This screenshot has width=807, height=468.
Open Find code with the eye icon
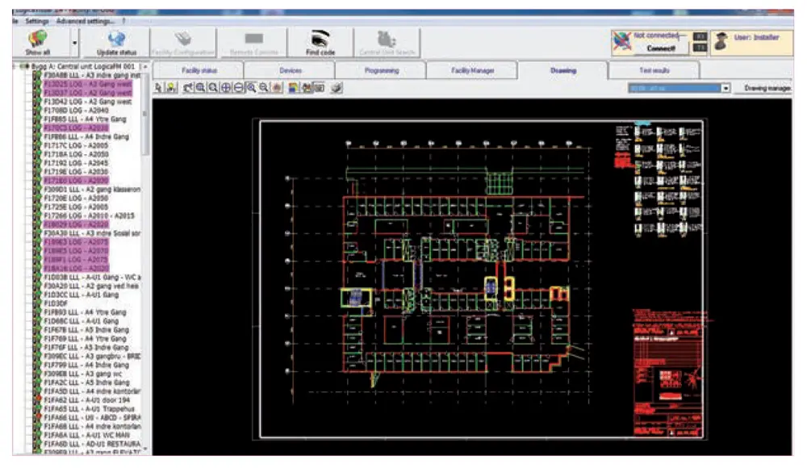coord(320,38)
